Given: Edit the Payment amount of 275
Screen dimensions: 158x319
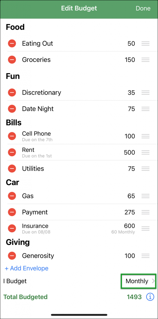Looking at the screenshot, I should [x=130, y=212].
